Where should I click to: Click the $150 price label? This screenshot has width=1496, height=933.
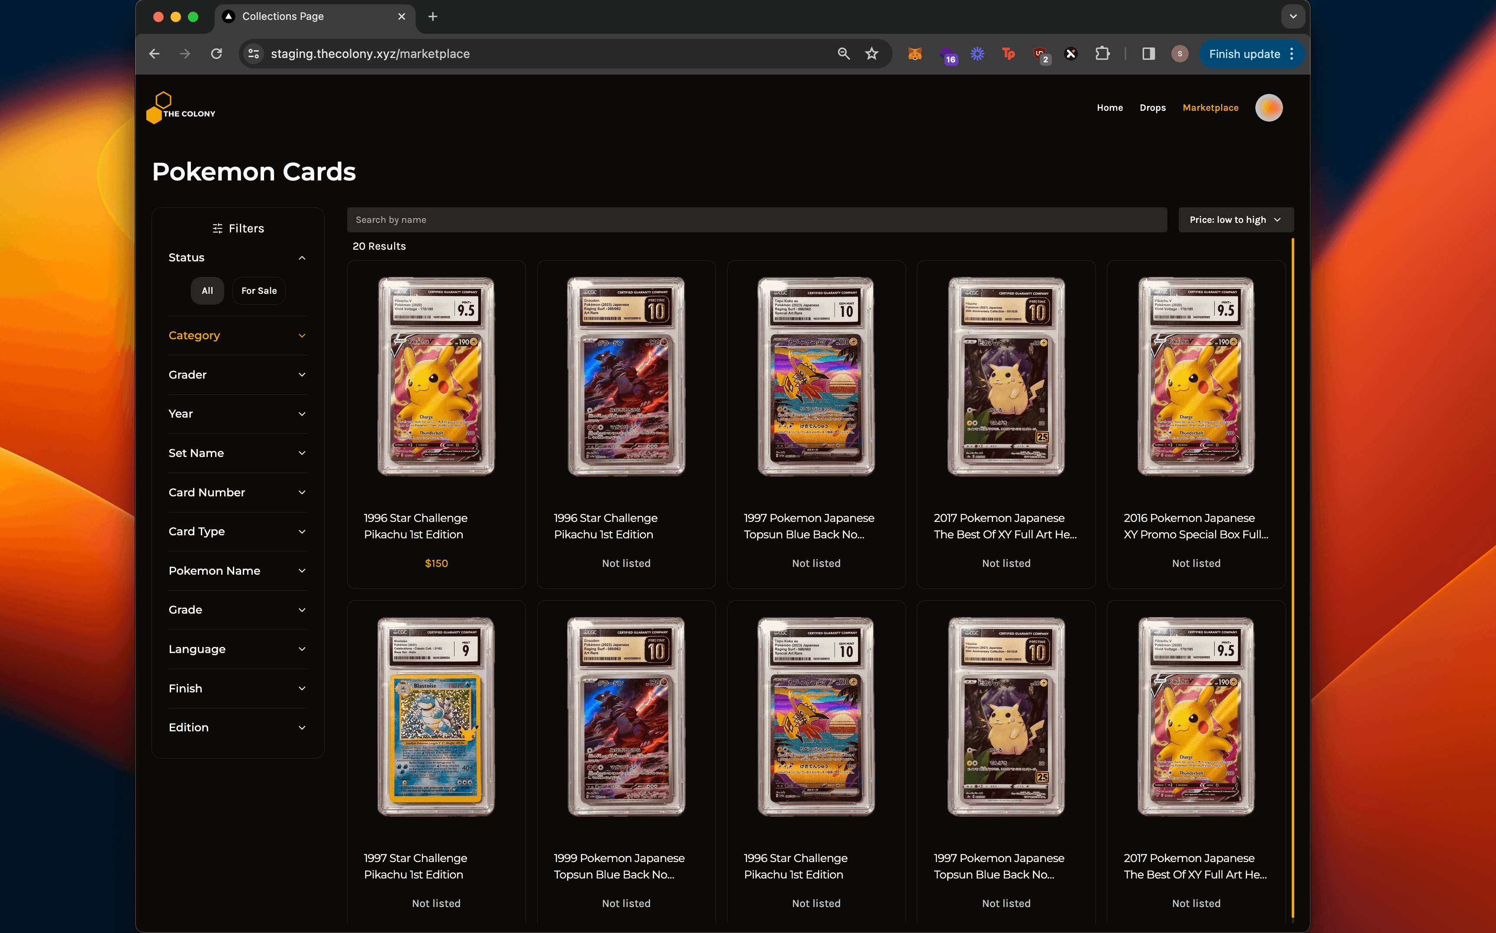click(436, 563)
